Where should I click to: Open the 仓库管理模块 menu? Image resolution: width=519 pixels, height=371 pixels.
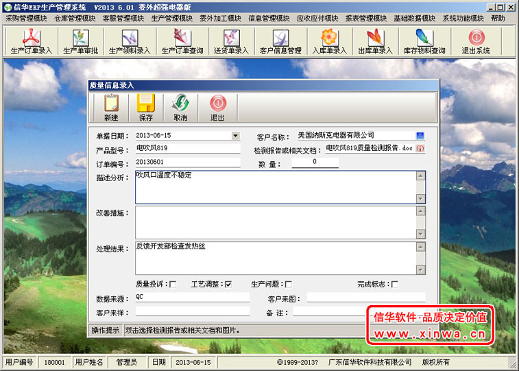coord(75,19)
